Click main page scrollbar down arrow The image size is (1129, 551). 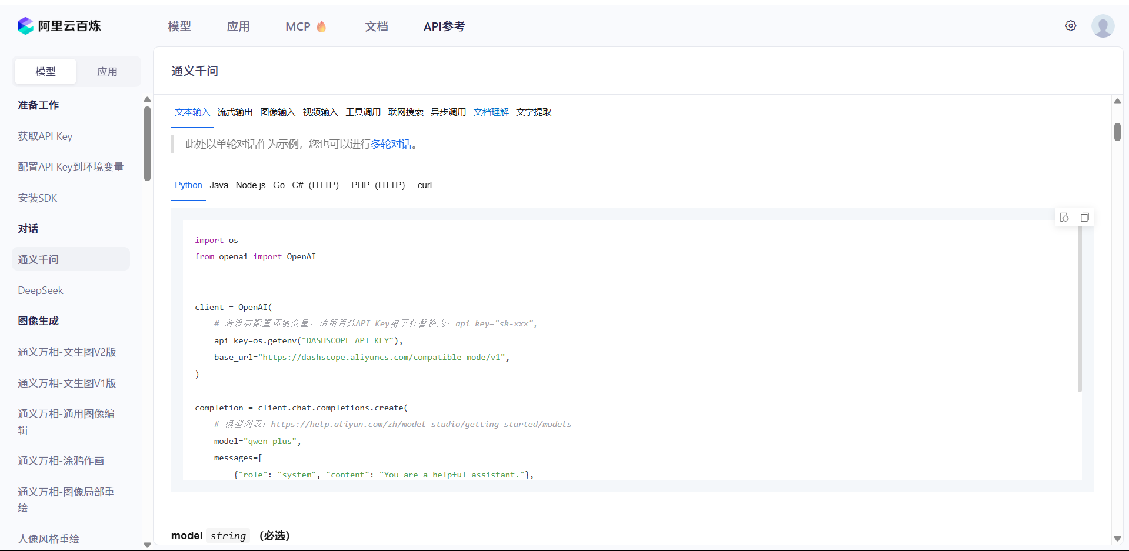click(1117, 539)
